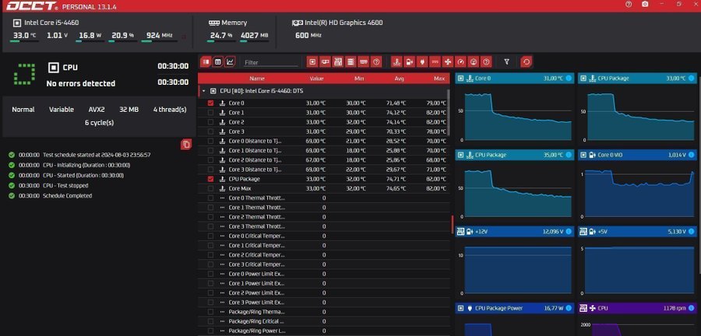Switch to table view icon in sensor toolbar
Screen dimensions: 701x336
(x=217, y=61)
